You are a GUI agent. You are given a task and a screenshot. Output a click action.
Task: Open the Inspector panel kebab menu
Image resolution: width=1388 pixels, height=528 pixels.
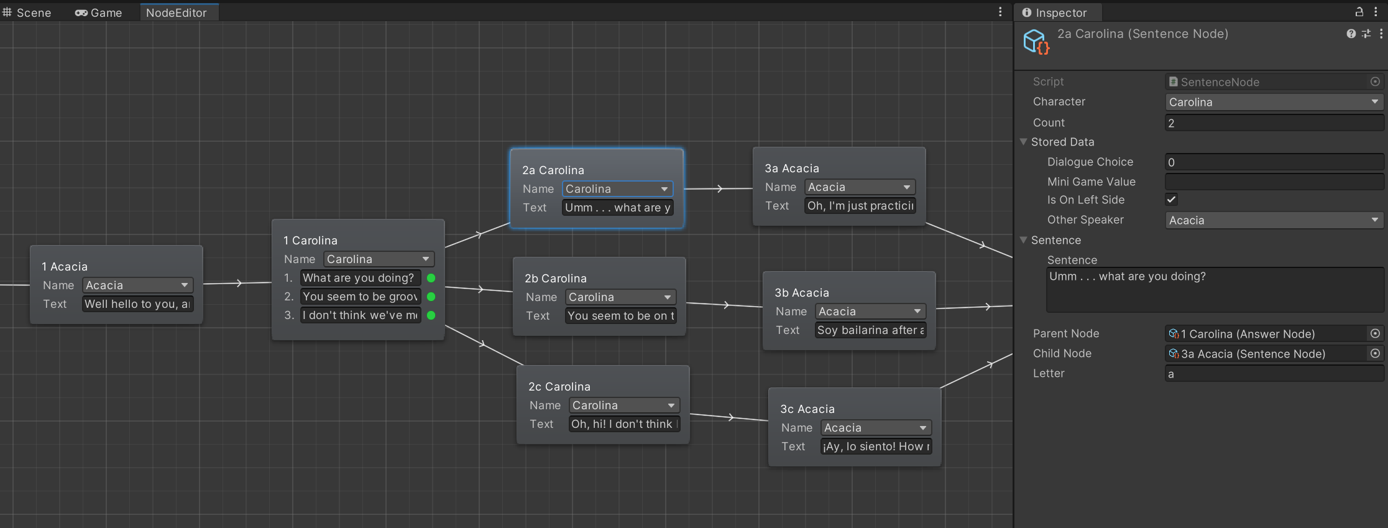1376,12
